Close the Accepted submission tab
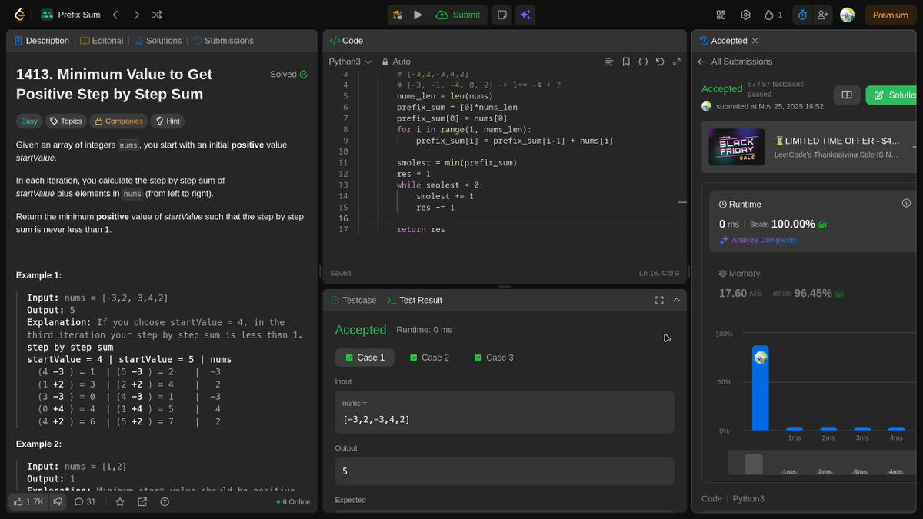The width and height of the screenshot is (923, 519). pyautogui.click(x=755, y=41)
